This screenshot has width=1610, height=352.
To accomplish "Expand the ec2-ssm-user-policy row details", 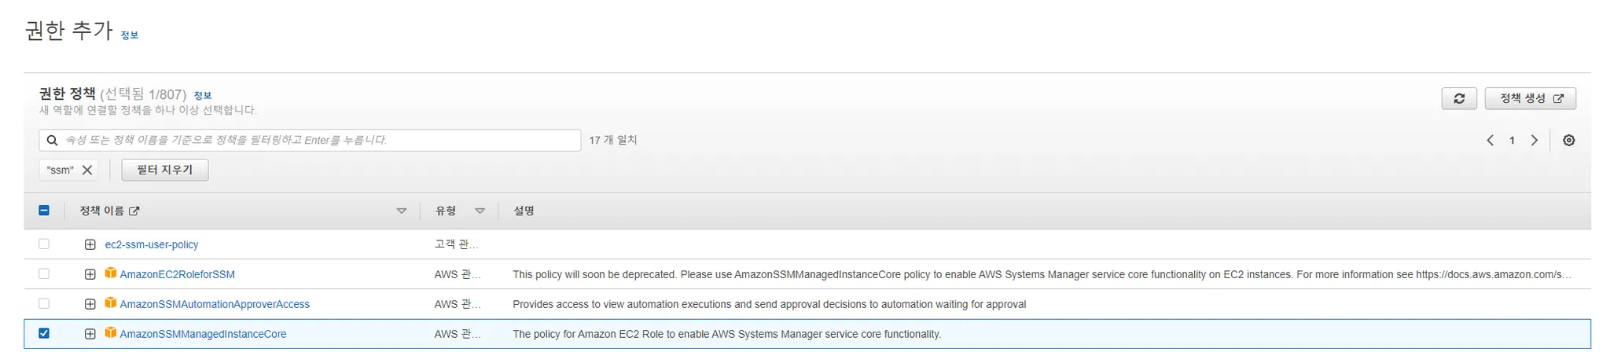I will (90, 244).
